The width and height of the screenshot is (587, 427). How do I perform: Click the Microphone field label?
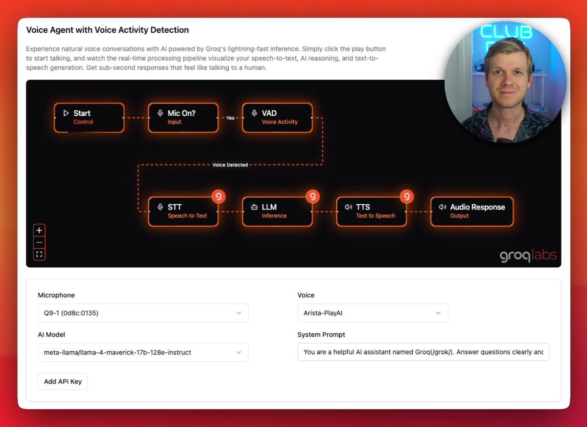[56, 295]
